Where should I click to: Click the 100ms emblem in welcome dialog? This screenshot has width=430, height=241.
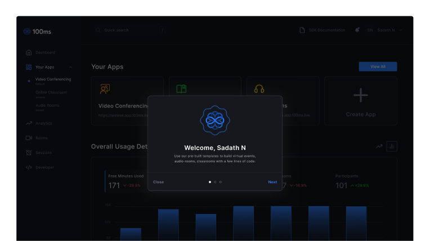click(x=215, y=120)
